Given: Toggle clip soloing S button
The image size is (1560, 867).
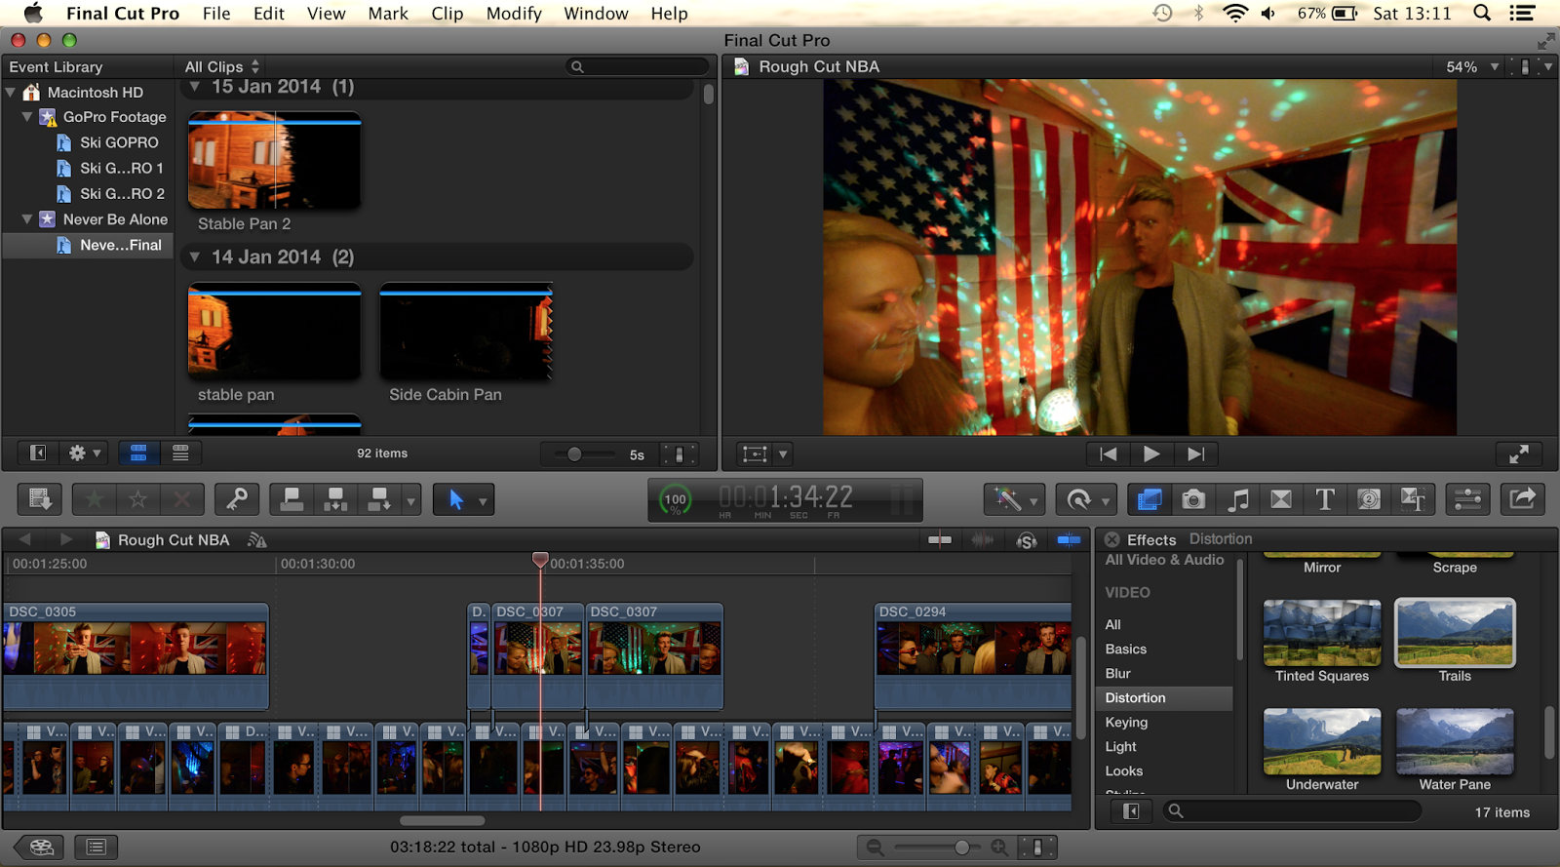Looking at the screenshot, I should (x=1026, y=539).
